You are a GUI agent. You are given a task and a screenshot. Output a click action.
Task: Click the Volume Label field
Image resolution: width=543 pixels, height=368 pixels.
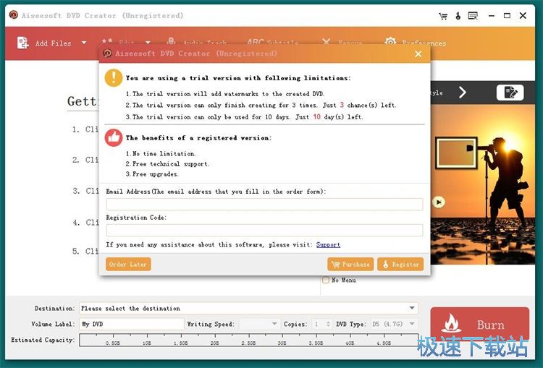[132, 324]
